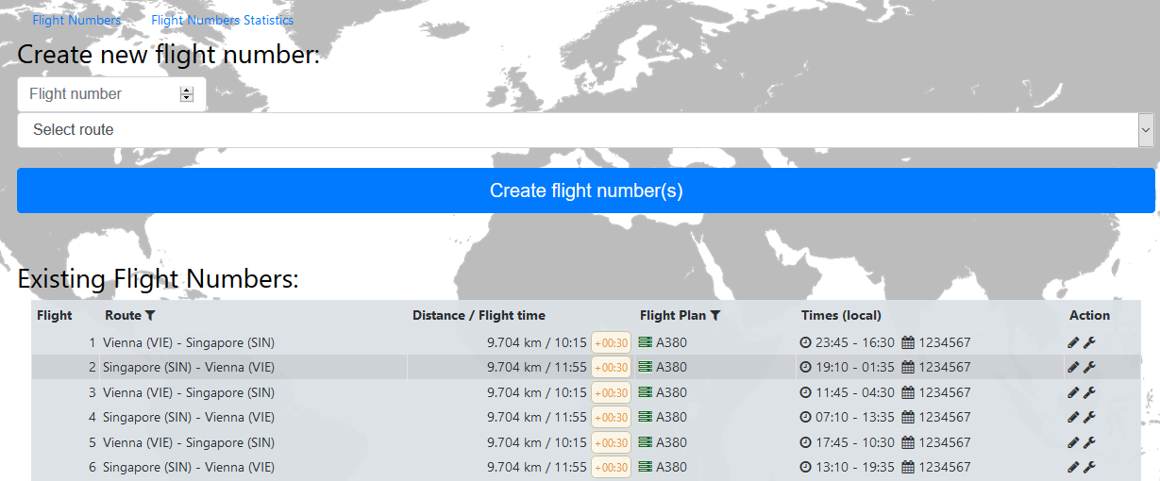Click the clock icon in flight 1 row
The width and height of the screenshot is (1160, 481).
click(805, 342)
